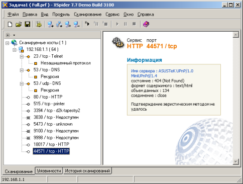Select the 515 / tcp - printer row
This screenshot has height=184, width=243.
(49, 104)
